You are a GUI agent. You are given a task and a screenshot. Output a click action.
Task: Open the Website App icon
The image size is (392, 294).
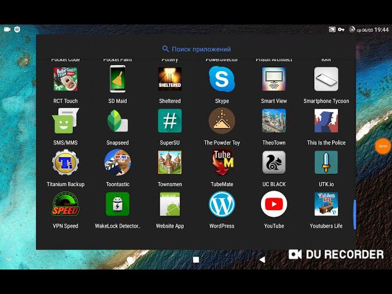point(170,204)
